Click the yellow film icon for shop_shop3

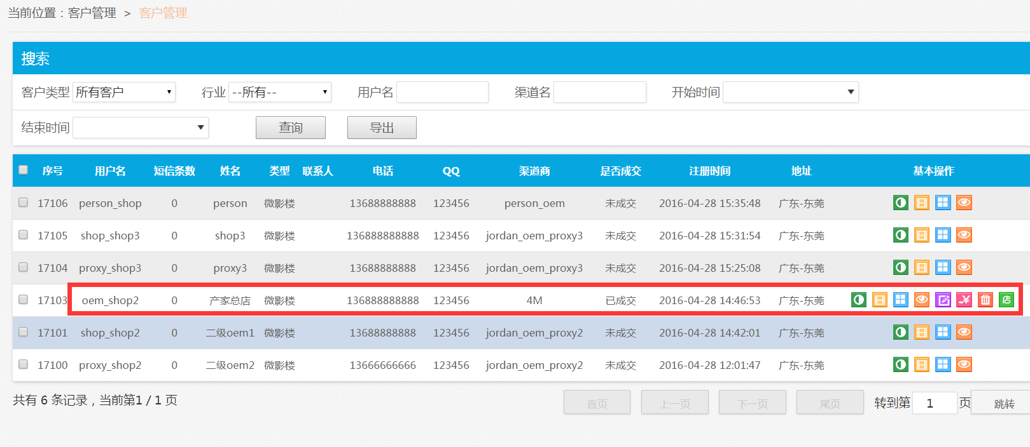click(x=922, y=236)
